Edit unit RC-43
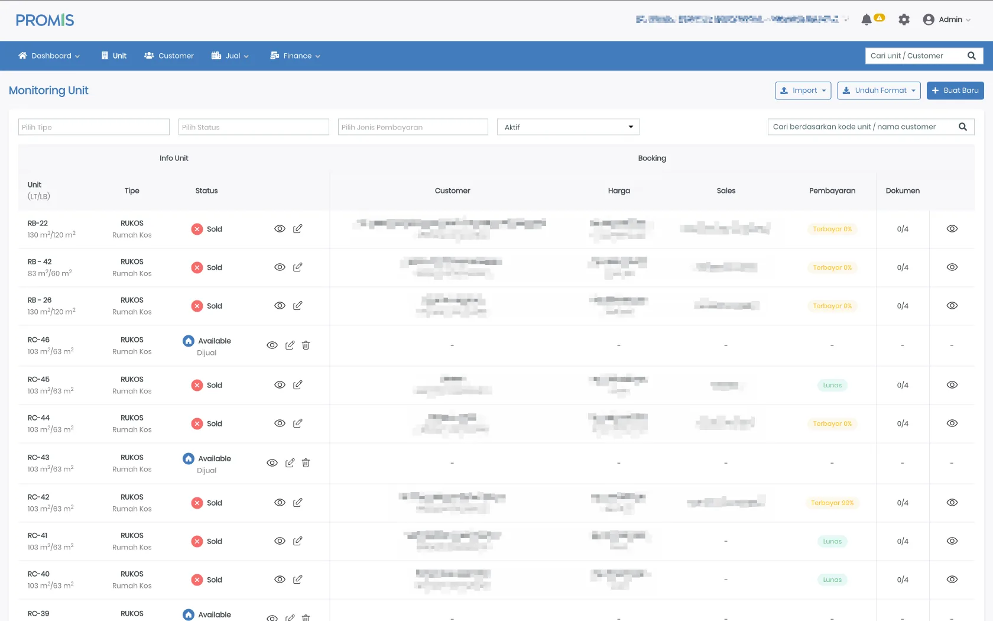 [x=290, y=463]
